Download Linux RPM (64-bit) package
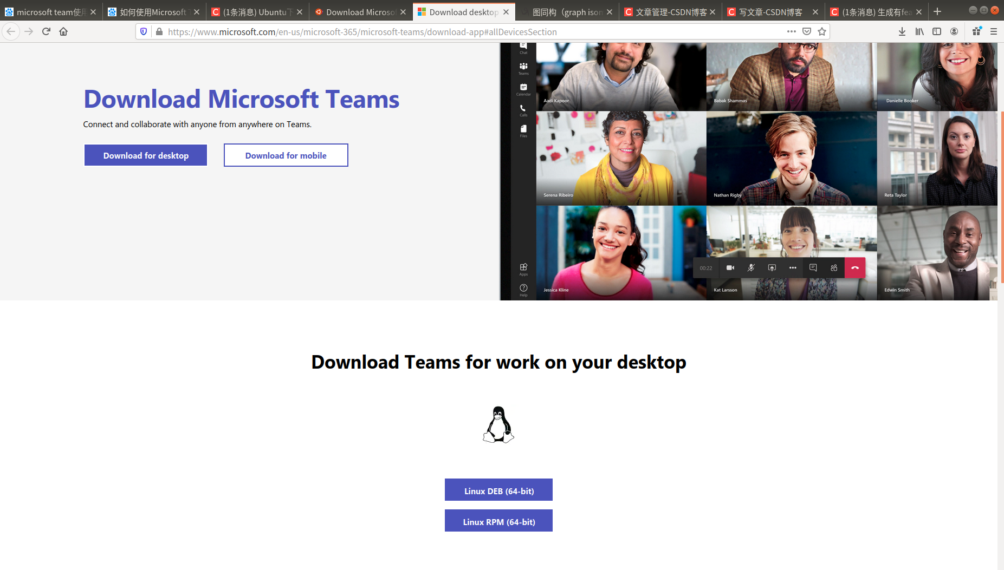Image resolution: width=1004 pixels, height=570 pixels. click(498, 521)
